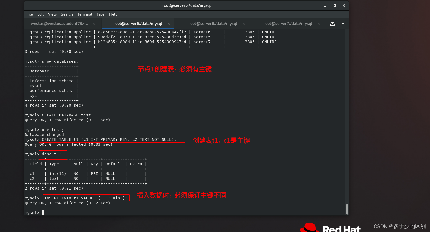Select the root@server5:/data/mysql tab
Viewport: 430px width, 232px height.
[x=138, y=24]
